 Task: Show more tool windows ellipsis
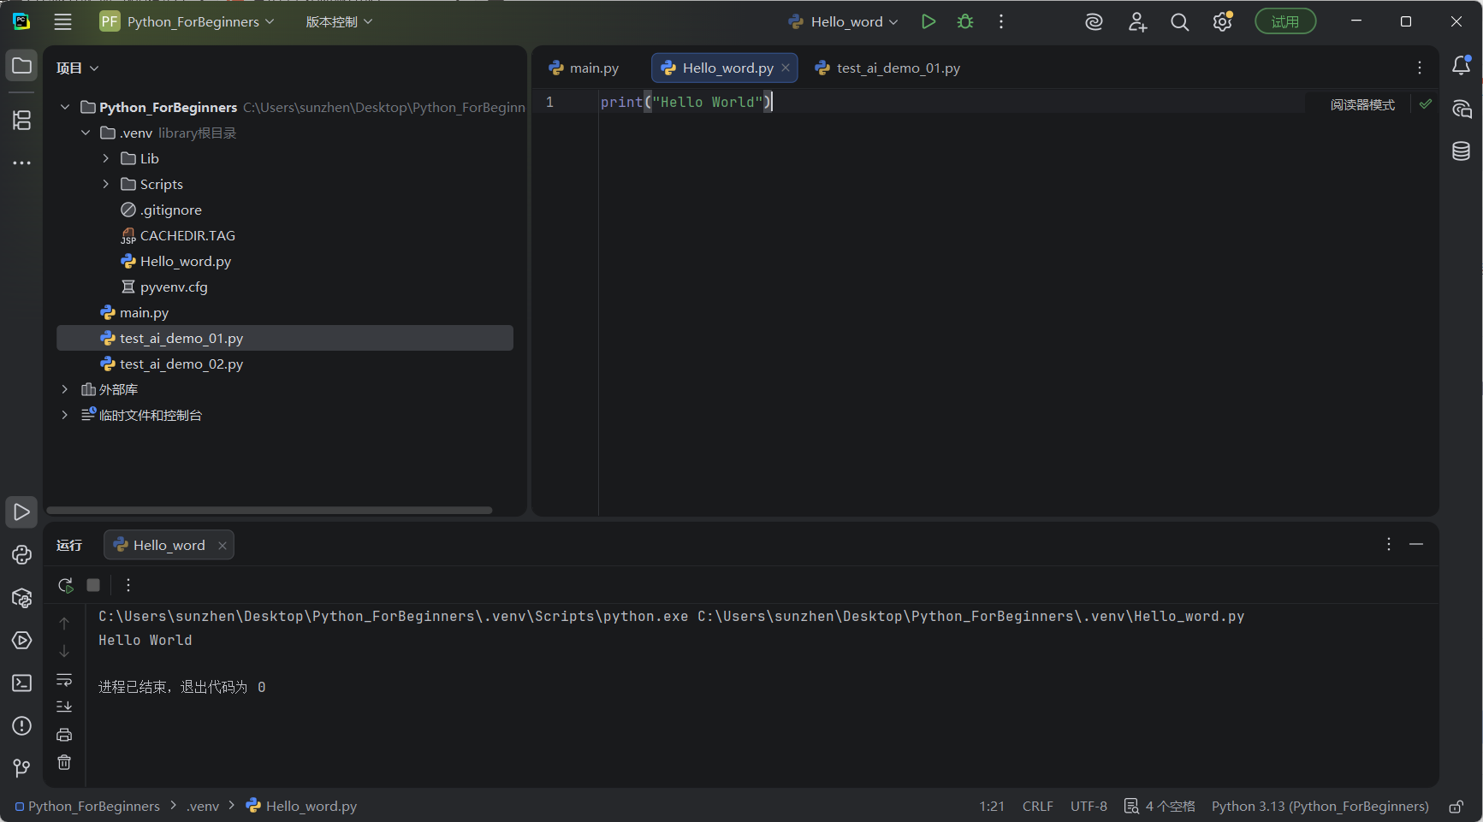(22, 163)
